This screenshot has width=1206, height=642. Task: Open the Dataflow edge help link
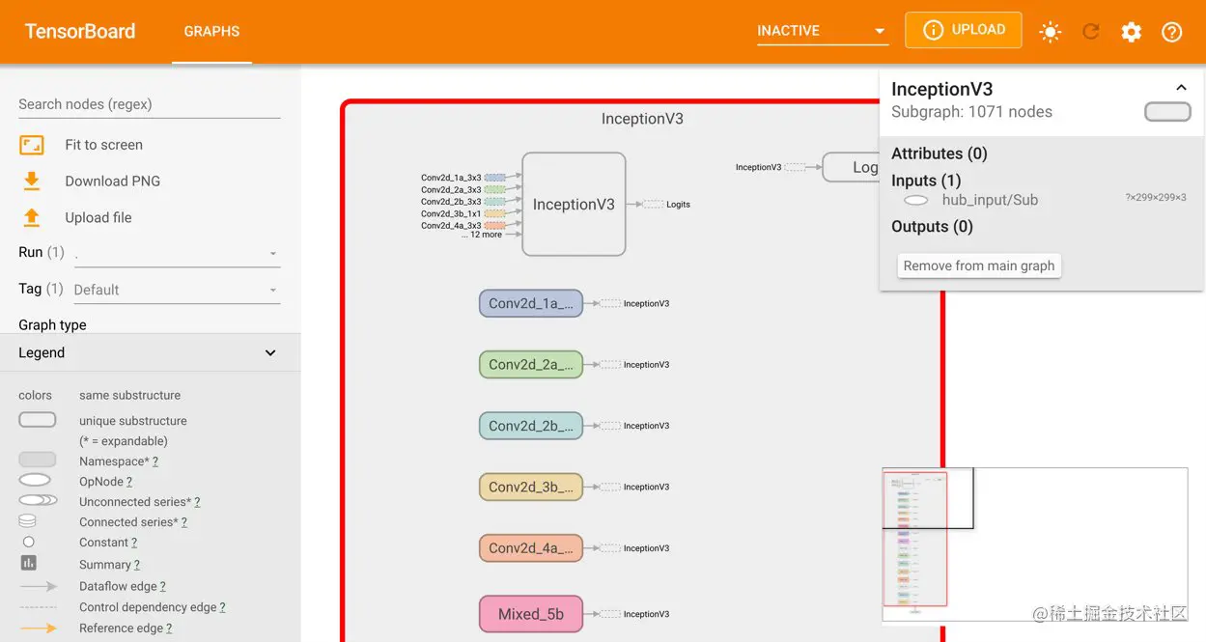click(162, 586)
